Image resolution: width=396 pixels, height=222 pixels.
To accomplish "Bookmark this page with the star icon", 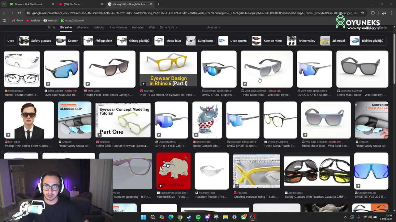I will 363,13.
